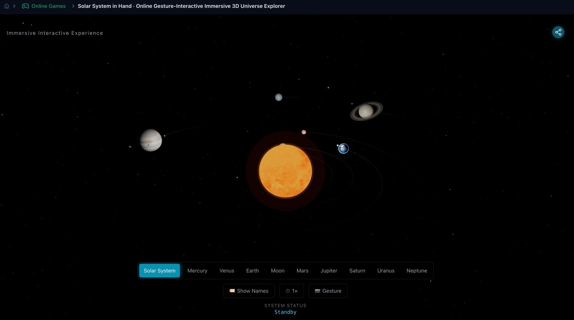
Task: Switch to the Mercury view
Action: click(197, 271)
